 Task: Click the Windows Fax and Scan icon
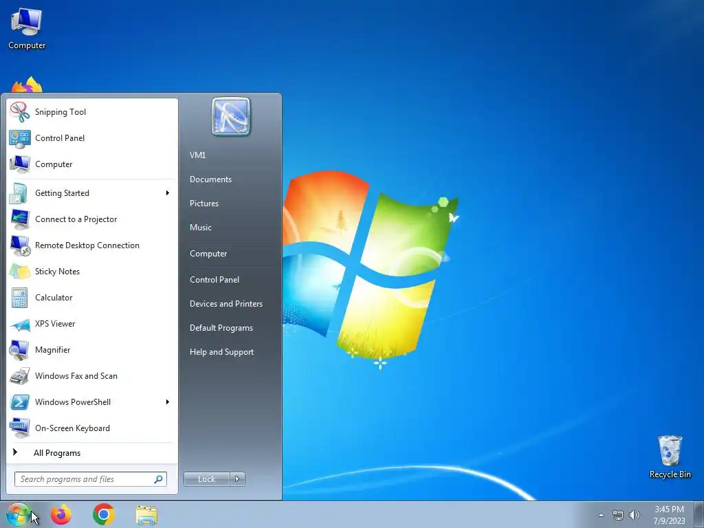[20, 376]
